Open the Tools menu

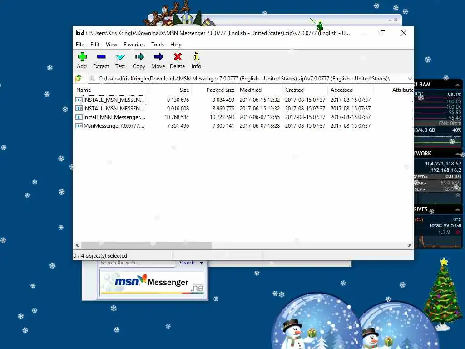tap(158, 45)
